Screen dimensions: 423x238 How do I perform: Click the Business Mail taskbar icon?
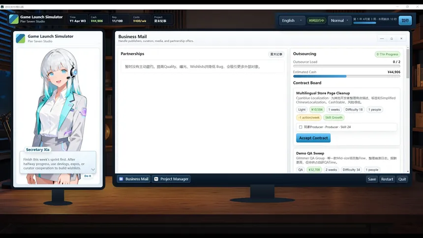click(x=121, y=179)
